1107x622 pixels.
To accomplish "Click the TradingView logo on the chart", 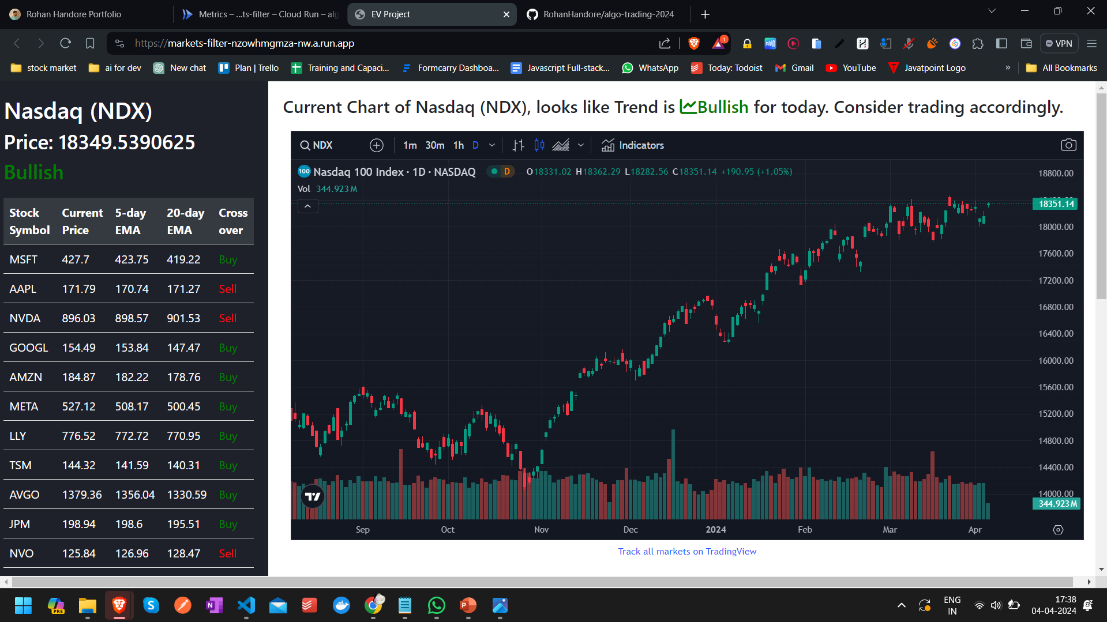I will click(313, 496).
